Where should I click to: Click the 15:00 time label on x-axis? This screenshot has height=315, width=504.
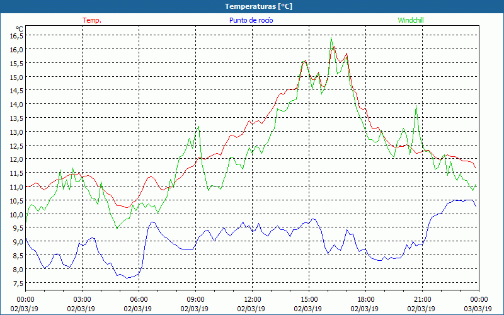(x=309, y=300)
